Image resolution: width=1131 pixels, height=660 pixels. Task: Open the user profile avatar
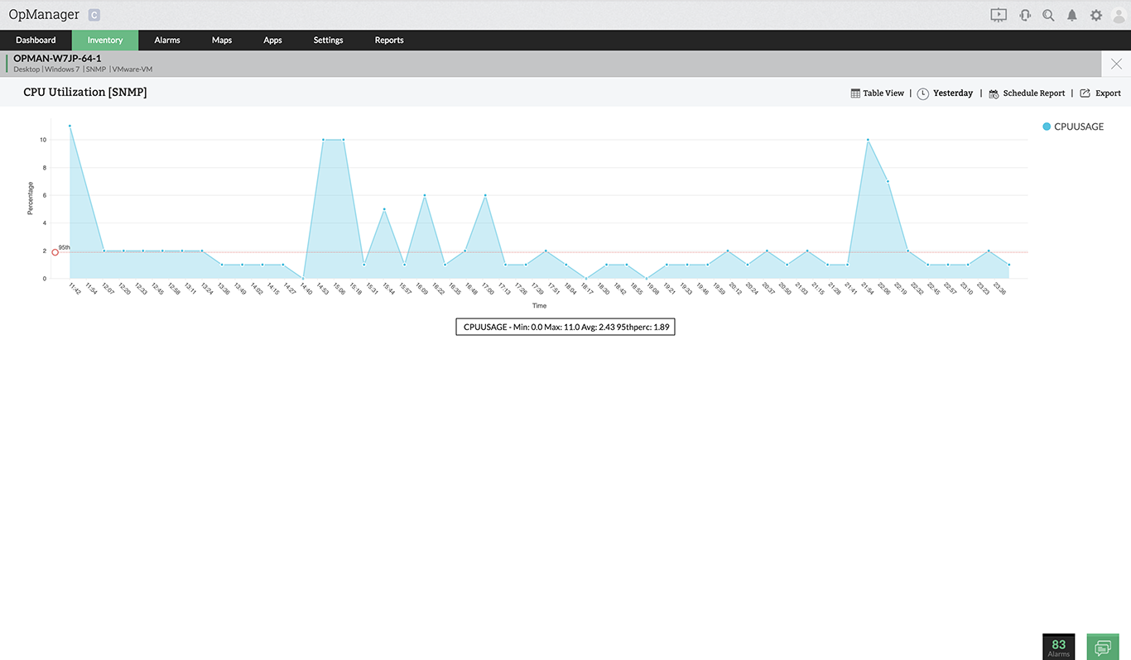pos(1119,15)
